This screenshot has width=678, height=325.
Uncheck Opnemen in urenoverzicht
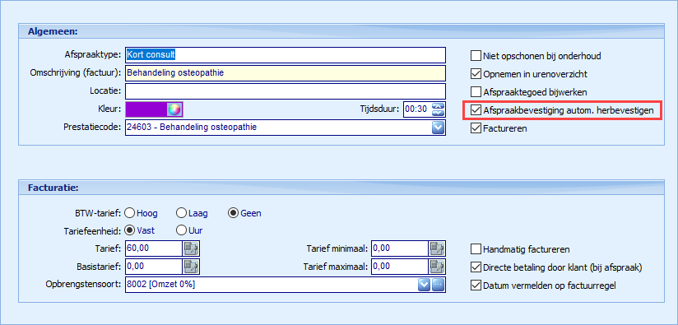tap(476, 74)
